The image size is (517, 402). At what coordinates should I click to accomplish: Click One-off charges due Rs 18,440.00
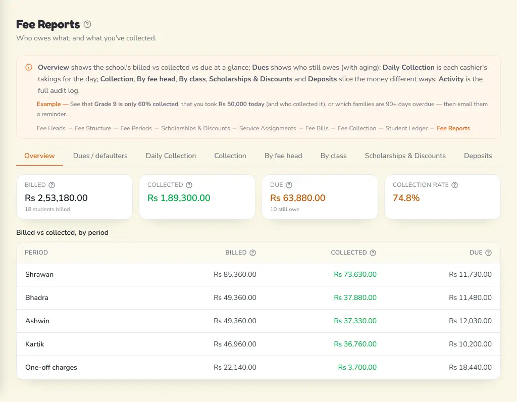tap(470, 367)
